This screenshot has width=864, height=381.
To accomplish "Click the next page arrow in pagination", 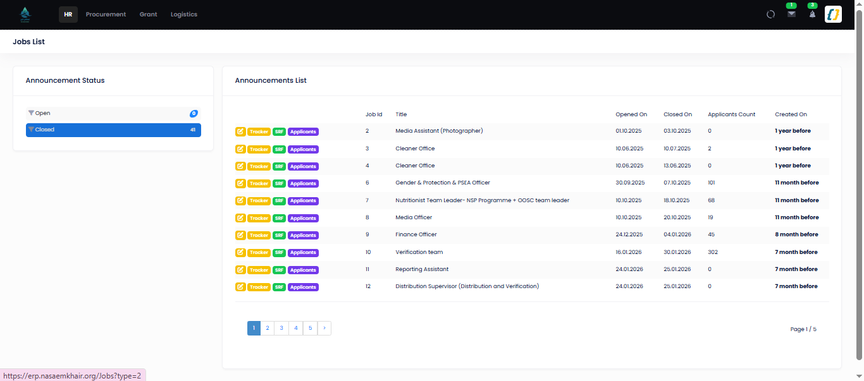I will pos(324,329).
